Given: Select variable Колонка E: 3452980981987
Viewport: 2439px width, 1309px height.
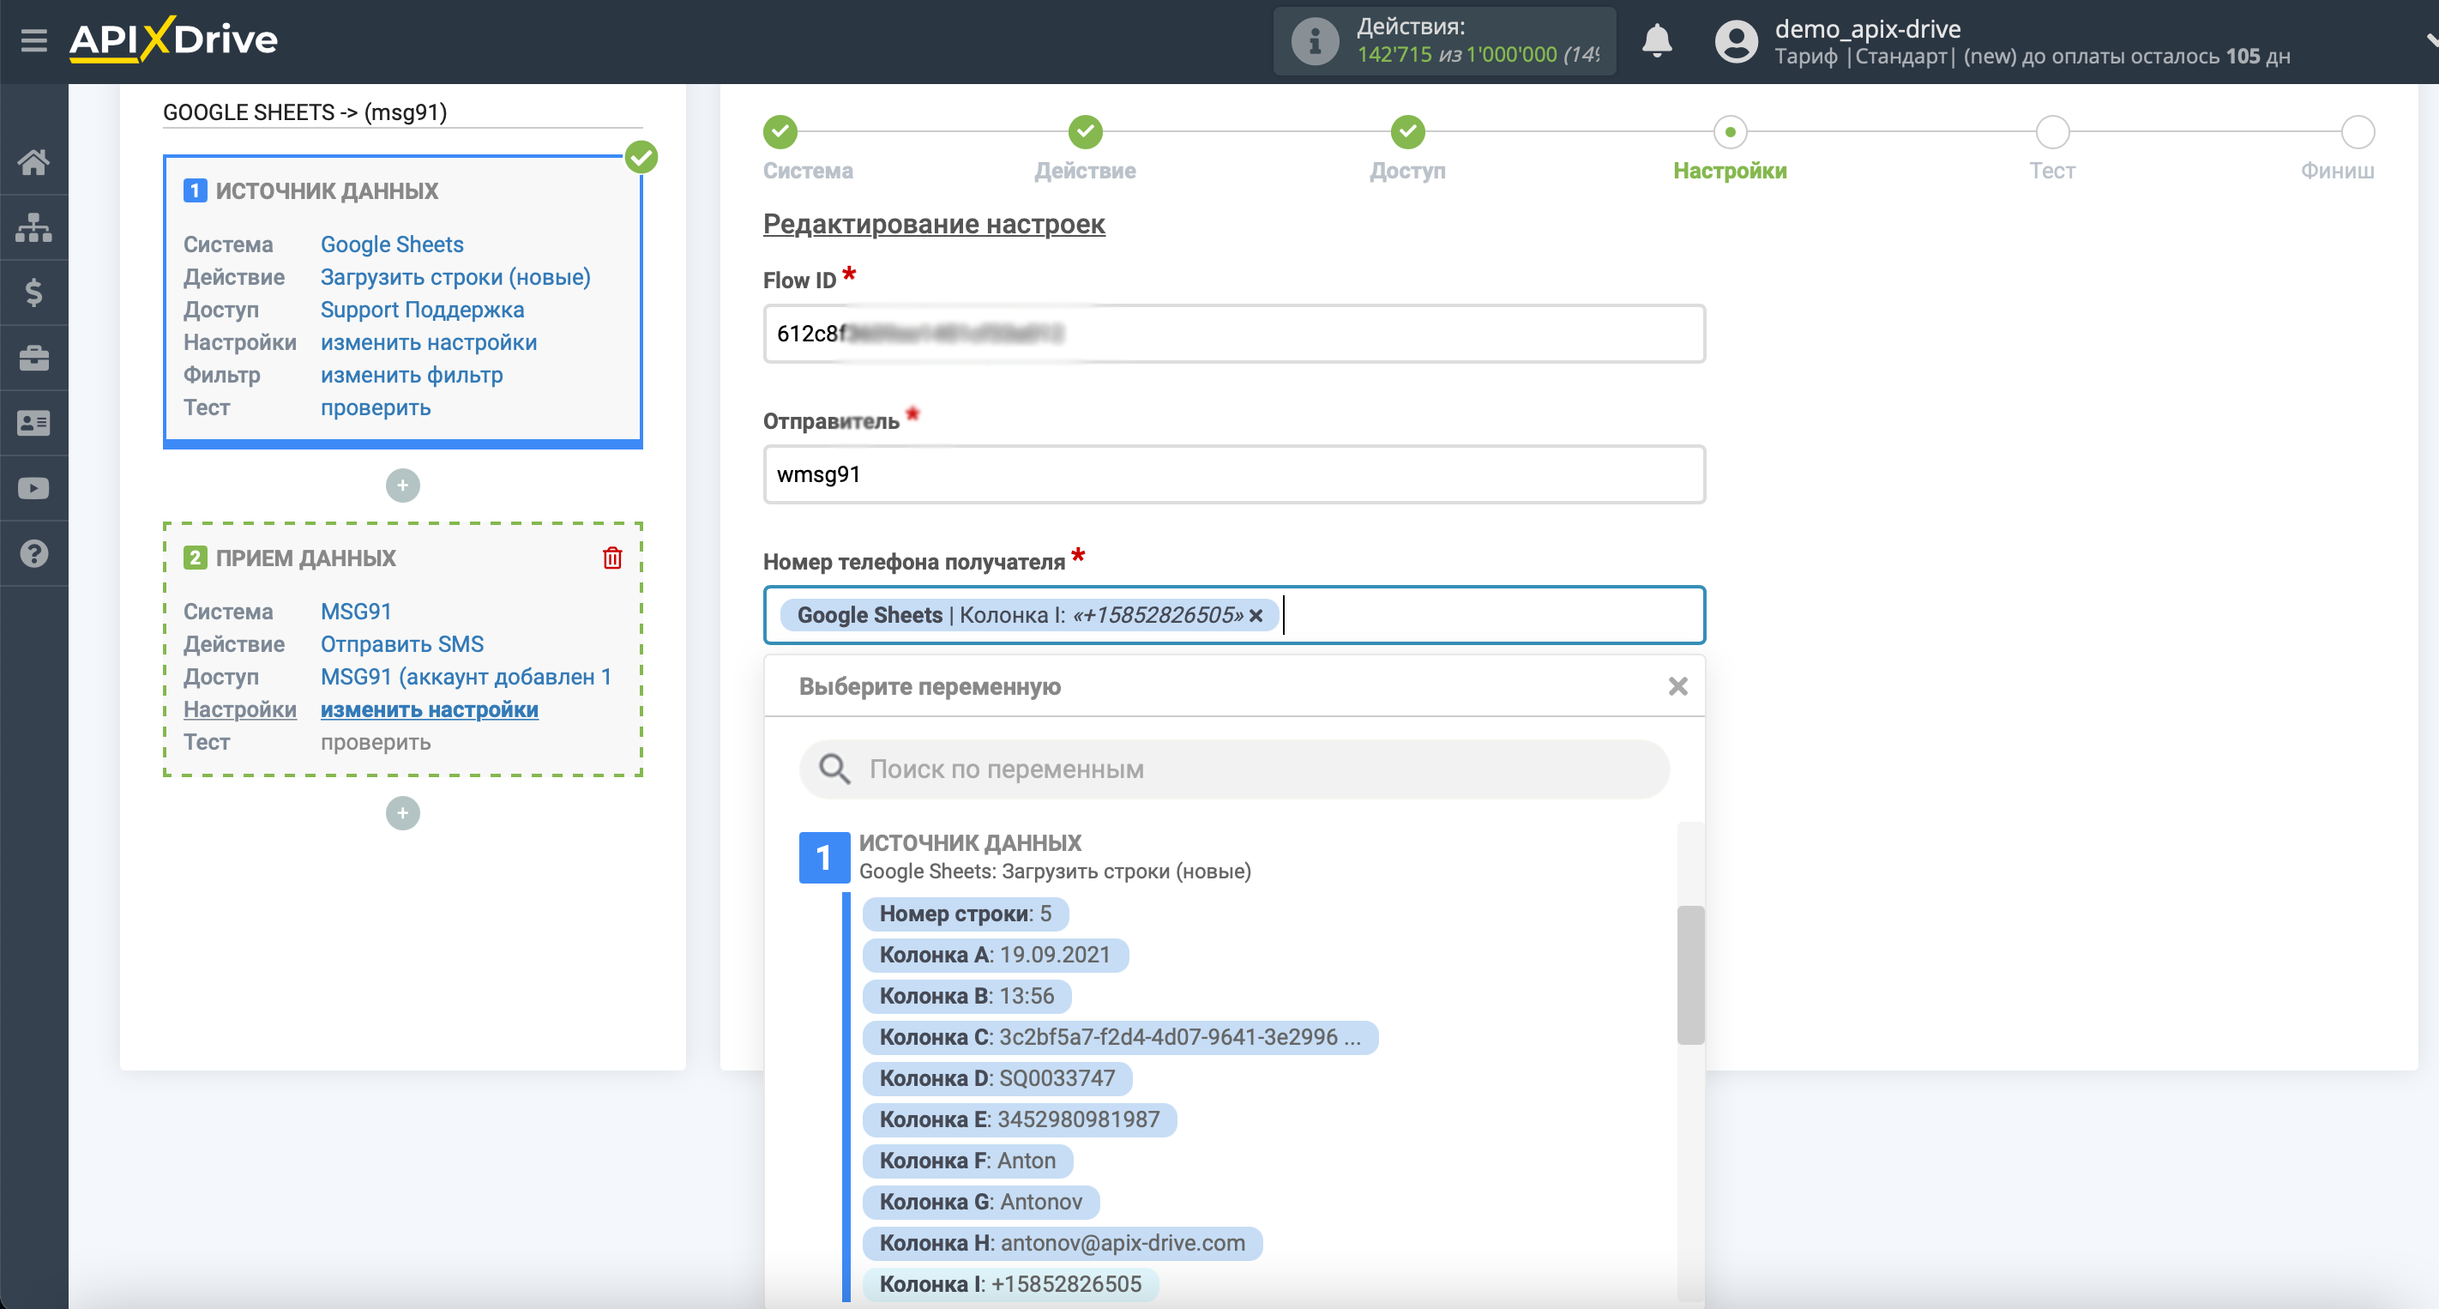Looking at the screenshot, I should [1020, 1119].
